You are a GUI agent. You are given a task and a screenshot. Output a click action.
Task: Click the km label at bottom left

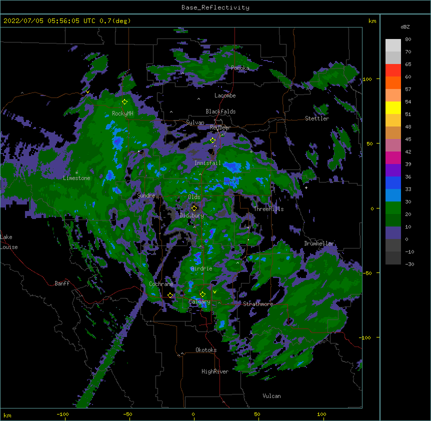(7, 415)
